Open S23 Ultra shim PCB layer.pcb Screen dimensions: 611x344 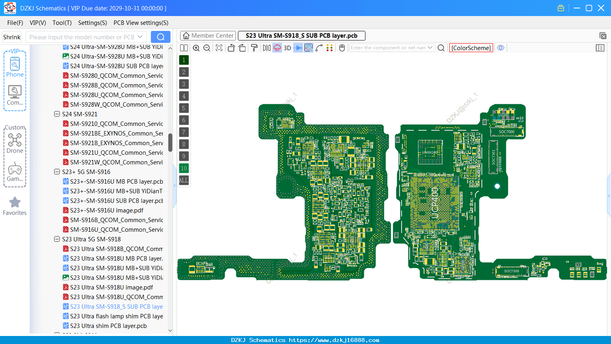point(105,326)
